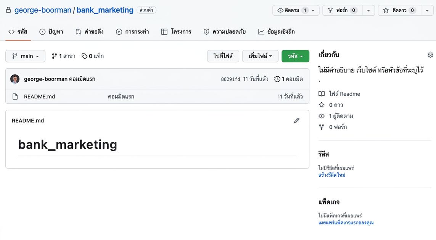Image resolution: width=436 pixels, height=240 pixels.
Task: Open george-boorman commit author link
Action: tap(46, 79)
